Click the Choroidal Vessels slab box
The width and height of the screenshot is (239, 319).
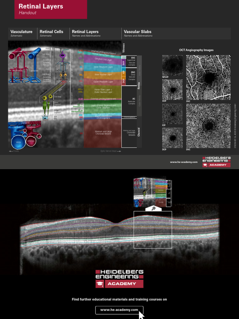pos(129,133)
